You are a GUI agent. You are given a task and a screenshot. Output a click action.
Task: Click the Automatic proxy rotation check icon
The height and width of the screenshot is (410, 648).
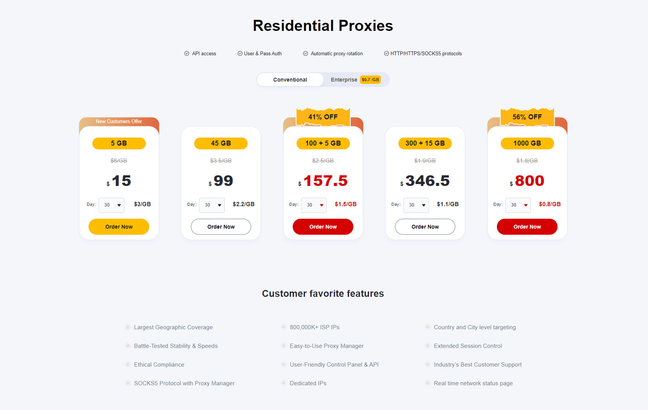pyautogui.click(x=305, y=53)
